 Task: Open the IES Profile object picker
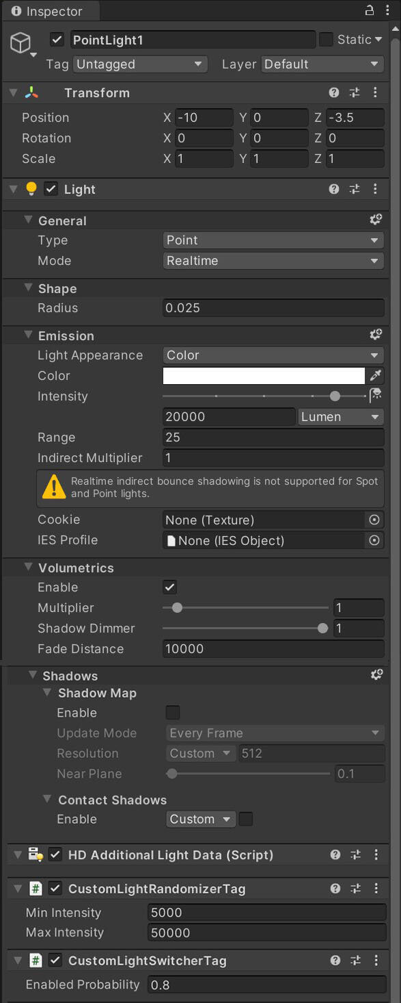point(374,540)
